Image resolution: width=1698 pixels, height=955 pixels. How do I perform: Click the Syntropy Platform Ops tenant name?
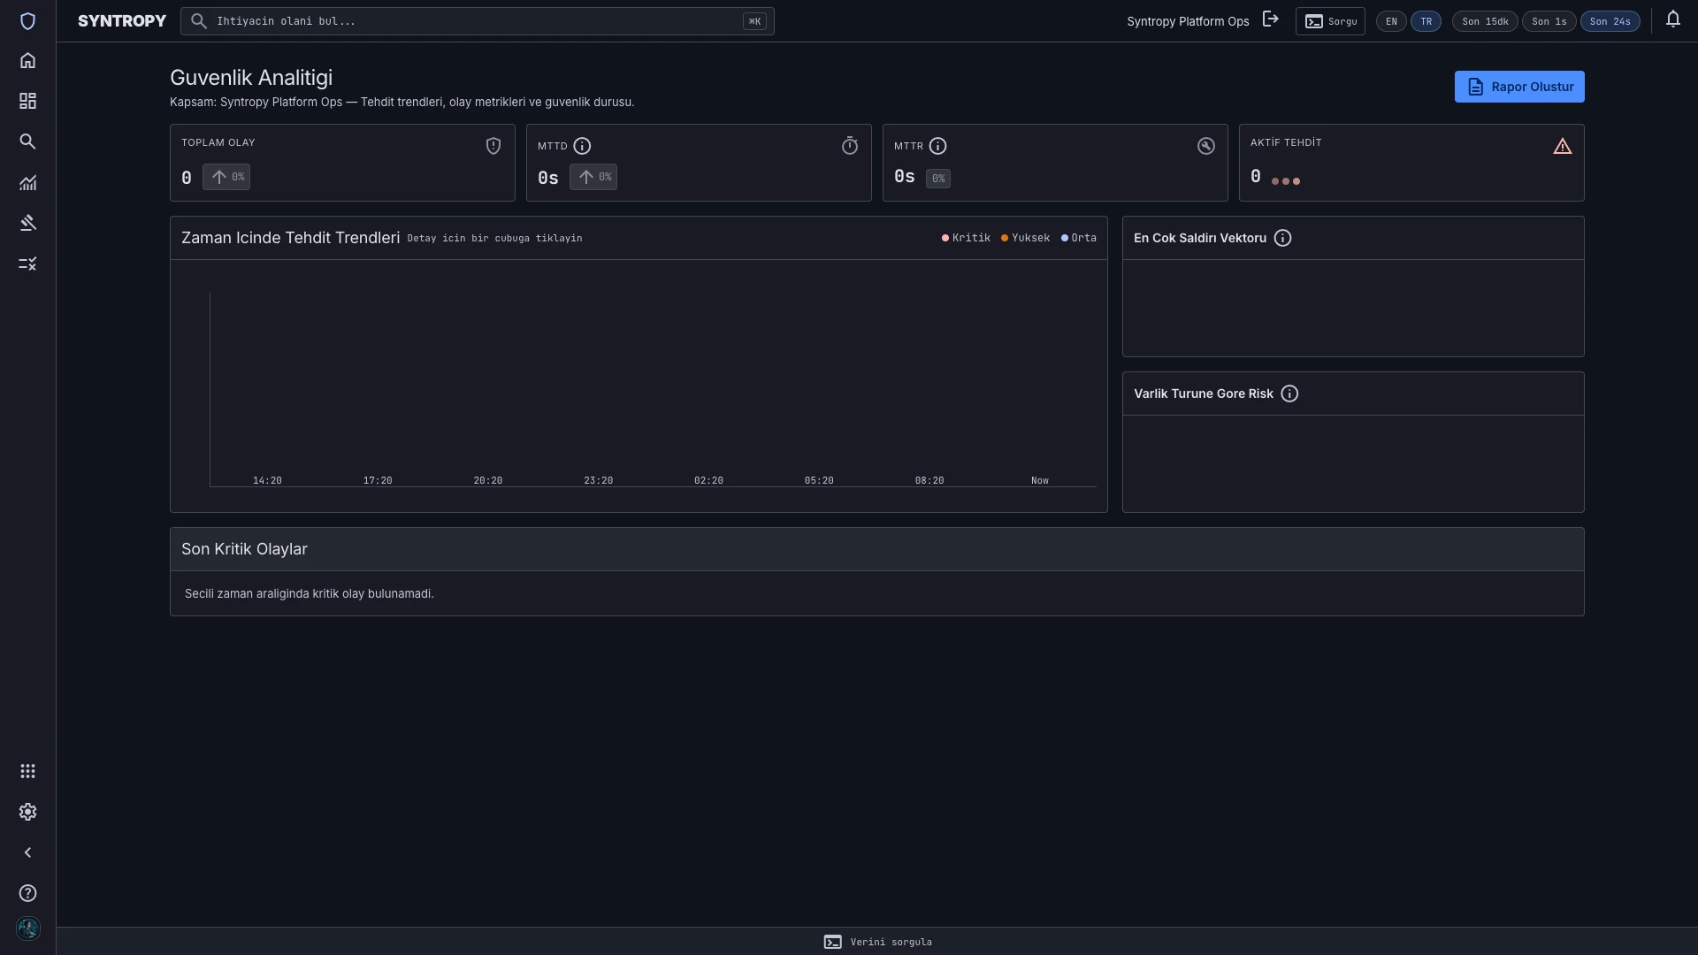tap(1188, 21)
